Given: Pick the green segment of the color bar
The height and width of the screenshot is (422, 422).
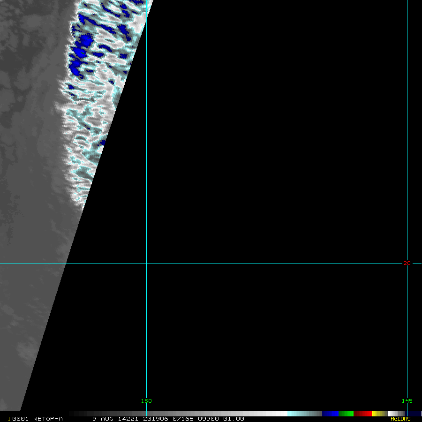Looking at the screenshot, I should coord(346,414).
